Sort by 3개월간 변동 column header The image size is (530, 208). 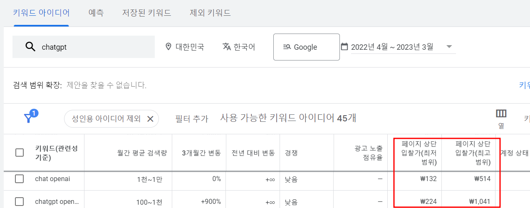coord(201,153)
